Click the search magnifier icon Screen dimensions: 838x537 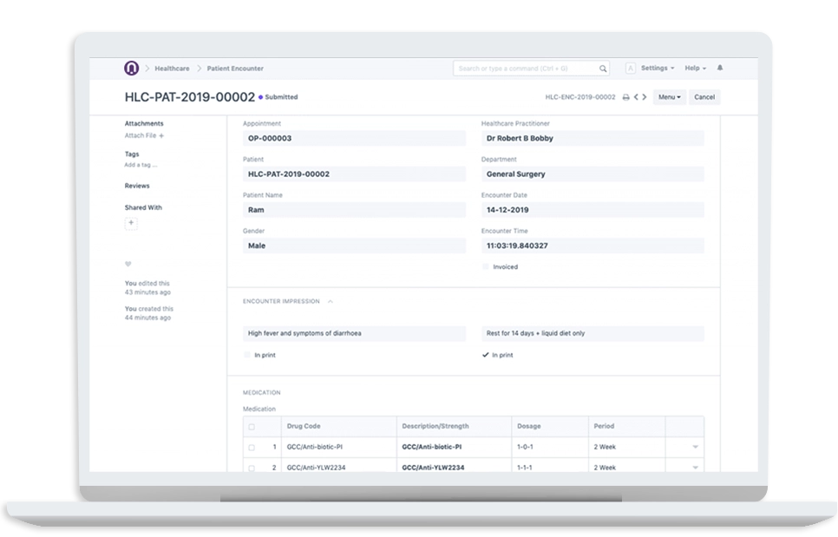pos(604,68)
